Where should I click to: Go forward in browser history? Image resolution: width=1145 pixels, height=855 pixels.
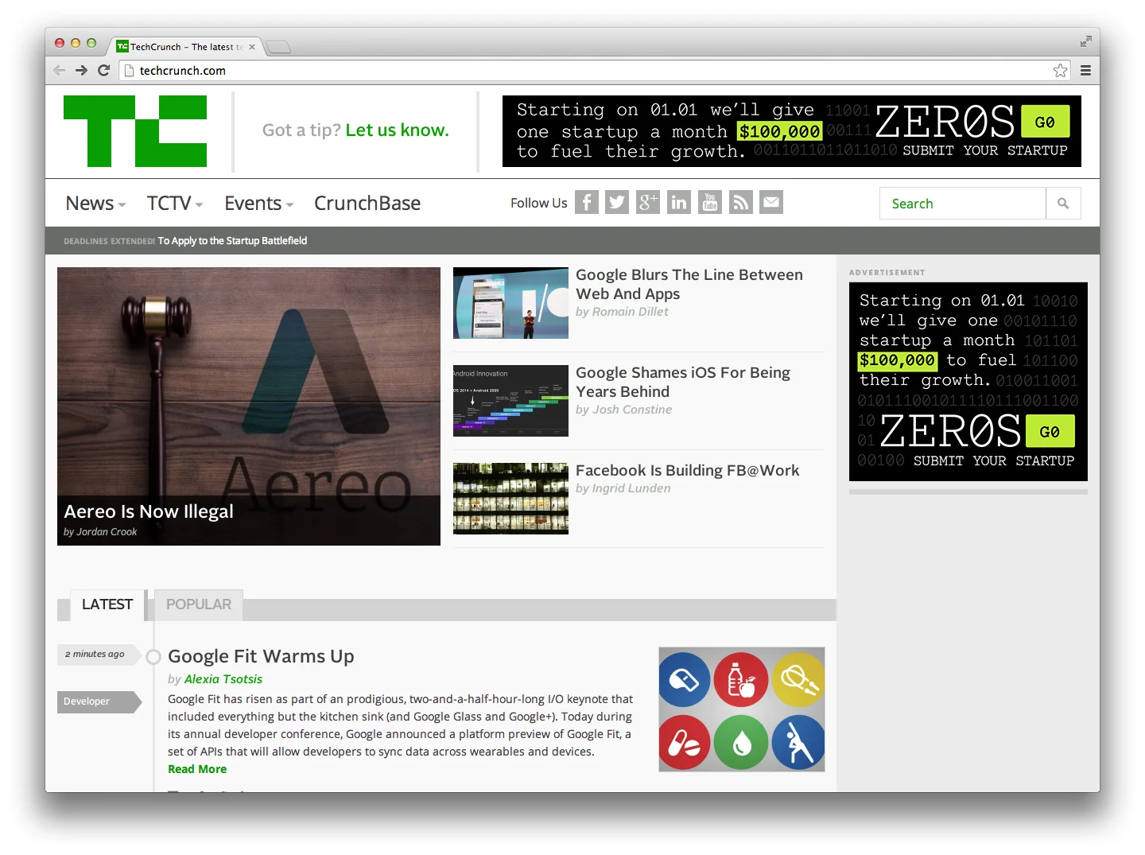tap(81, 70)
